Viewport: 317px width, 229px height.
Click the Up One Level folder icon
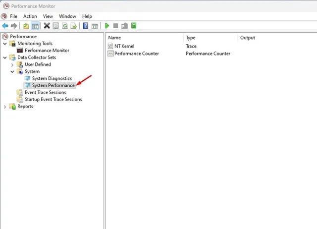(26, 26)
